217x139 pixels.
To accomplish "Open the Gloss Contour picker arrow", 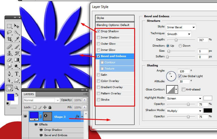I will click(x=176, y=90).
